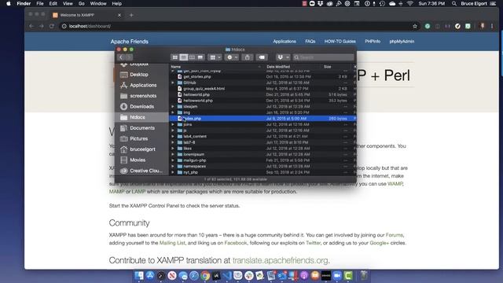Open HOW-TO Guides link in Chrome
This screenshot has width=503, height=283.
(340, 42)
